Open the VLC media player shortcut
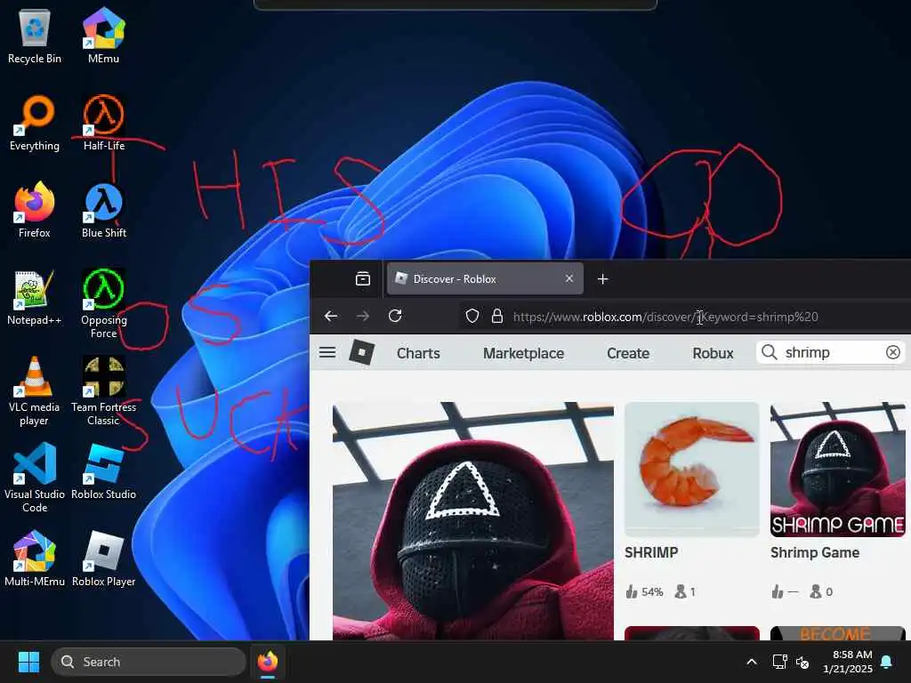Viewport: 911px width, 683px height. point(35,390)
